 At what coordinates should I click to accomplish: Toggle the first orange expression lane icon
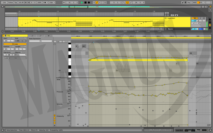point(55,116)
